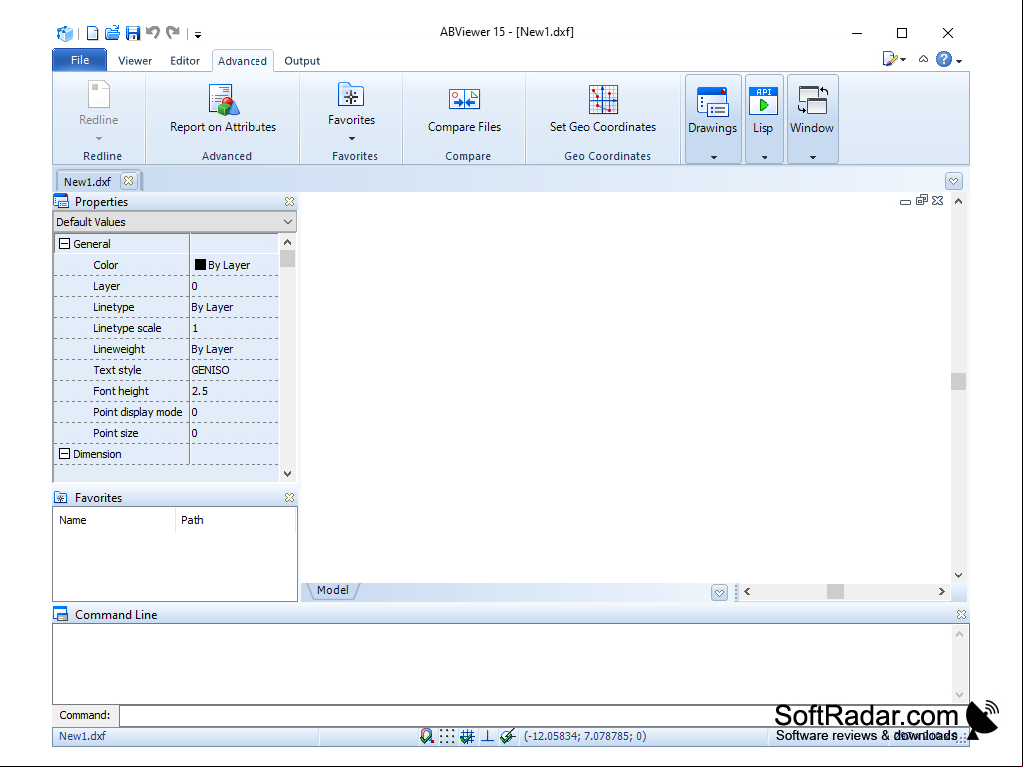The image size is (1023, 767).
Task: Open the Help question mark icon
Action: tap(943, 60)
